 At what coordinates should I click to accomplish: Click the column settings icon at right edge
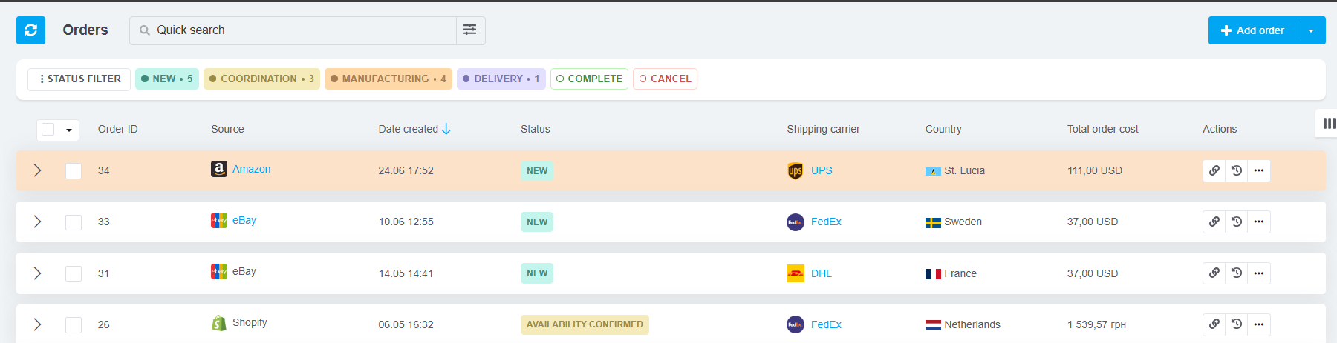(1329, 123)
